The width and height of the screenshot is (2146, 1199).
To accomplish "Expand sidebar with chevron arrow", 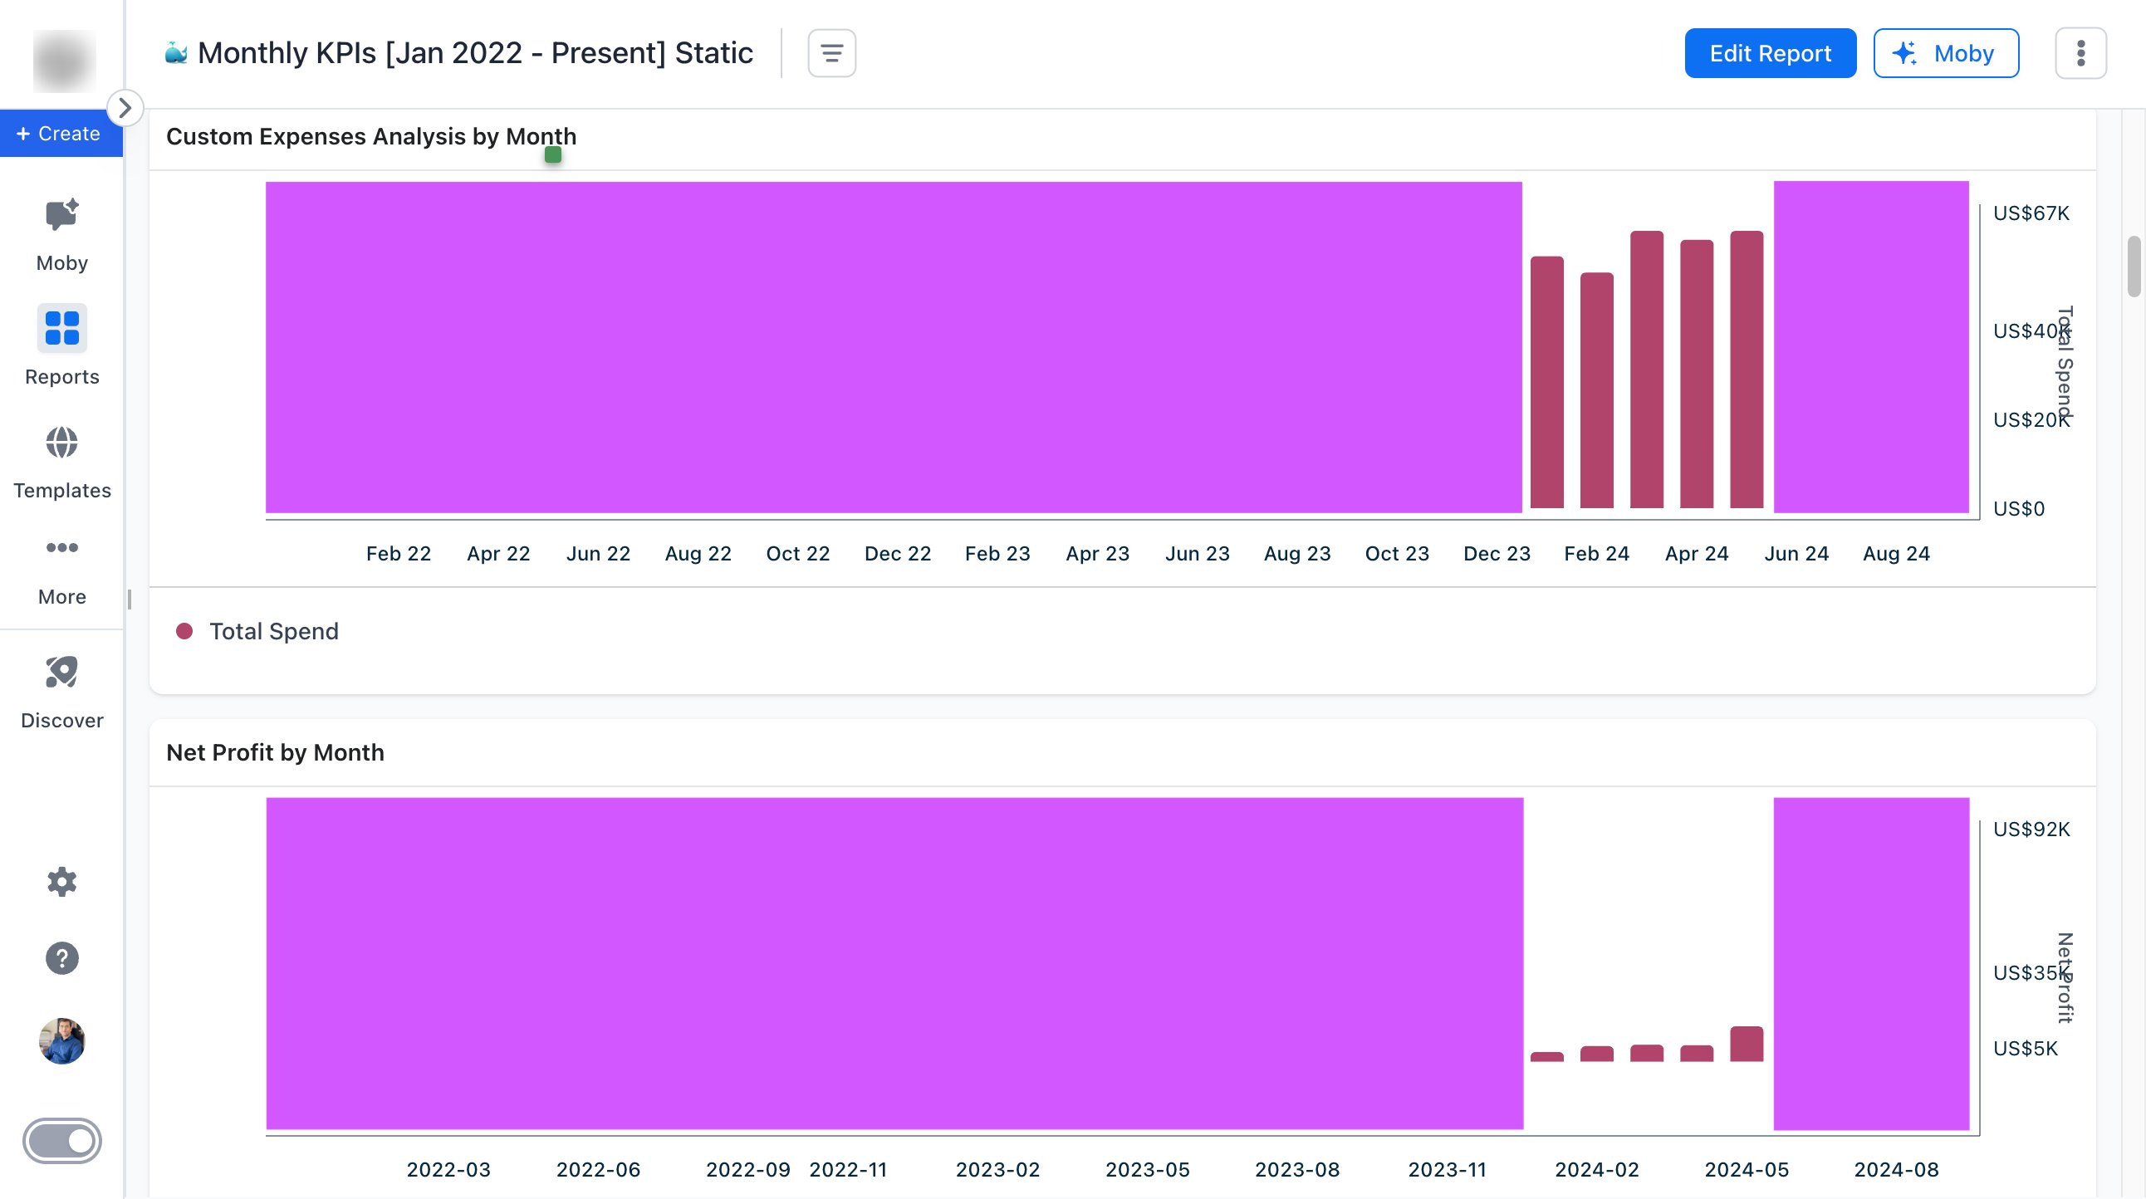I will (125, 107).
